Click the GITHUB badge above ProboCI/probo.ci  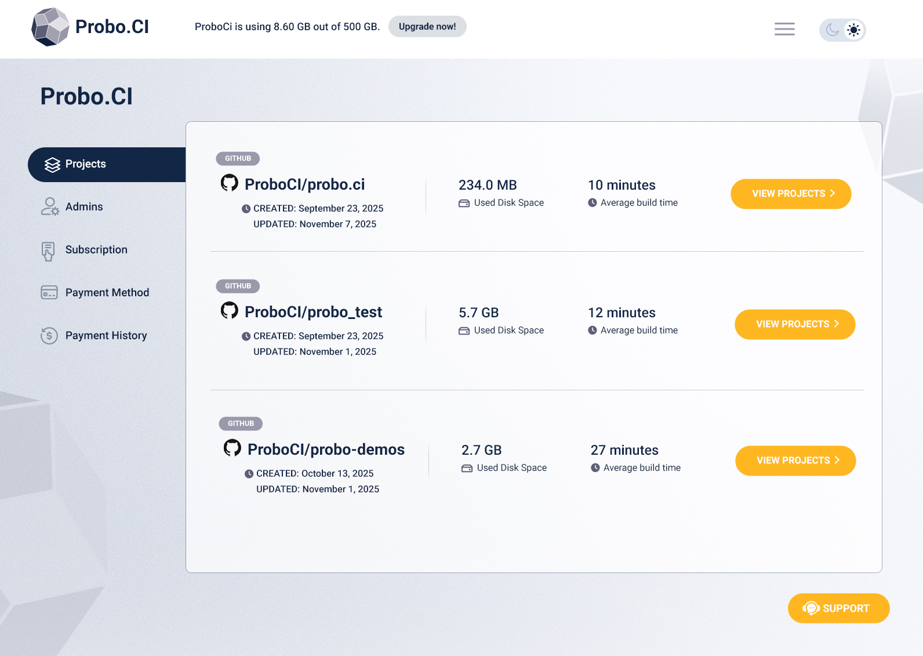coord(238,158)
